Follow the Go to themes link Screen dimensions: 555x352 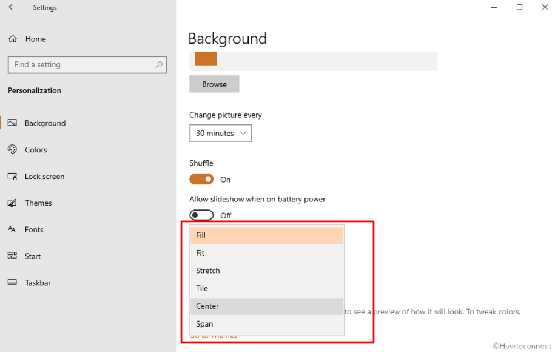coord(213,335)
